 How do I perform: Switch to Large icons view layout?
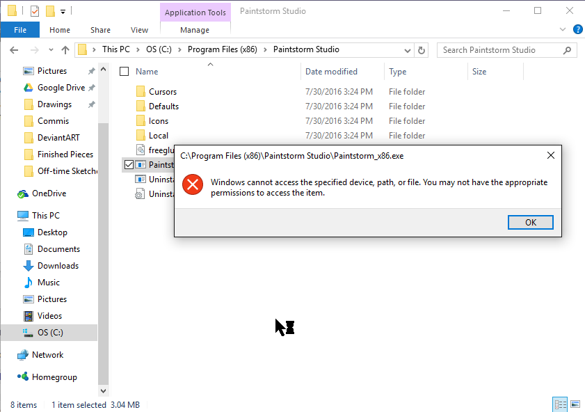575,404
